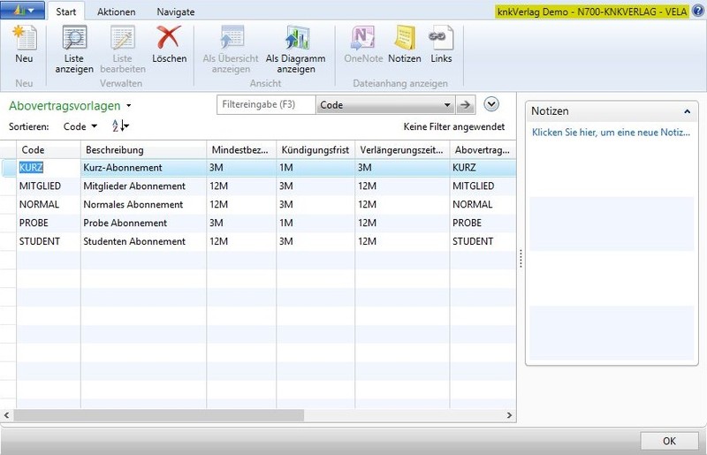Open the application menu button top-left
707x455 pixels.
point(23,11)
